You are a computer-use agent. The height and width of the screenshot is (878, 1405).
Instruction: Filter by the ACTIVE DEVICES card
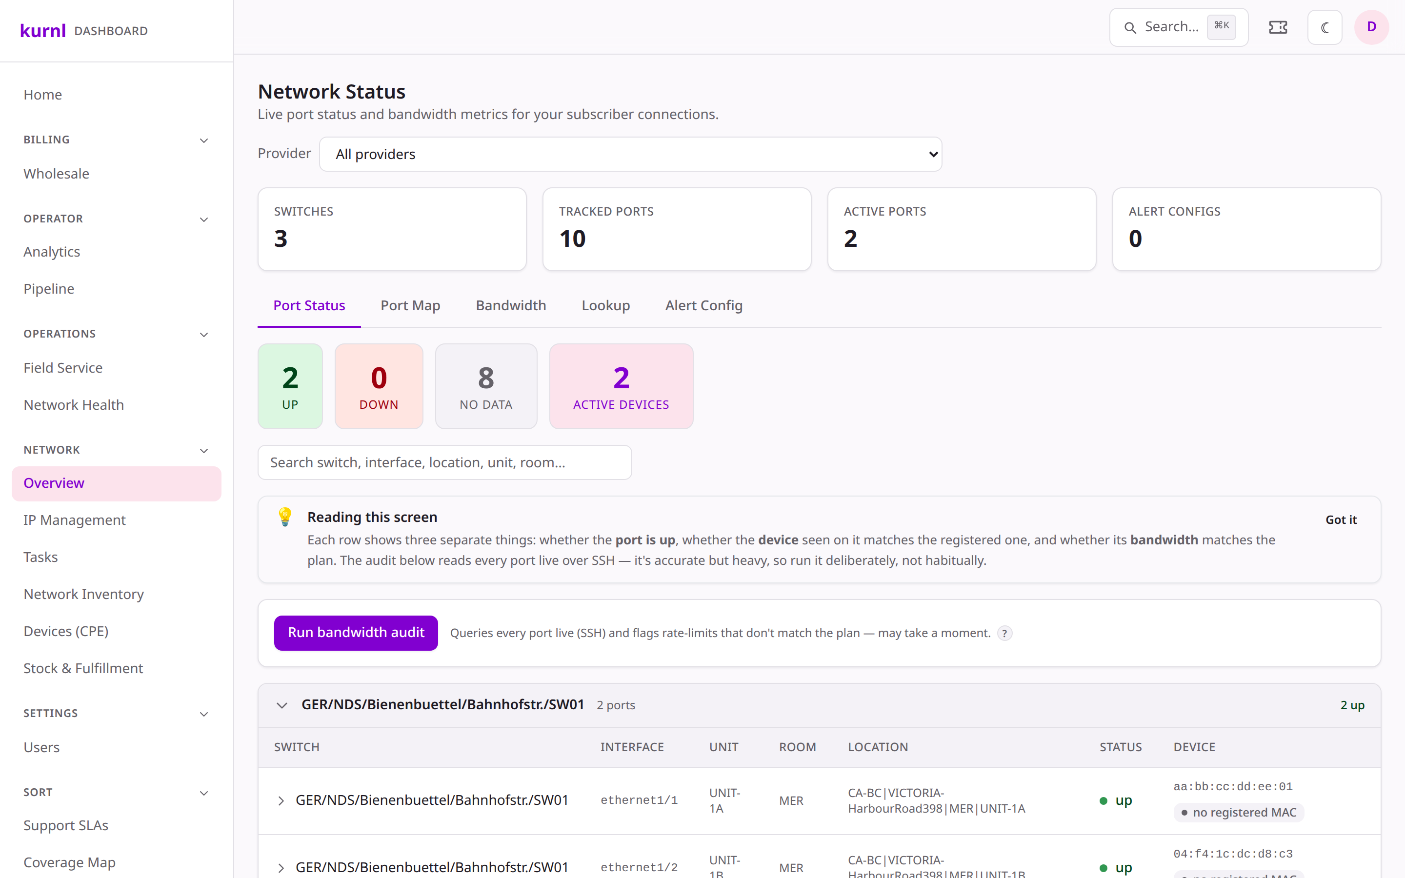[x=621, y=386]
